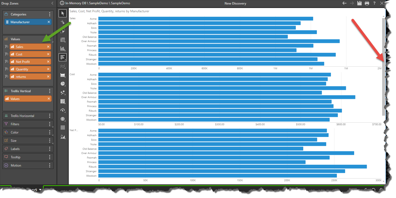Click the 'Sales' trellis chart label

(x=72, y=18)
